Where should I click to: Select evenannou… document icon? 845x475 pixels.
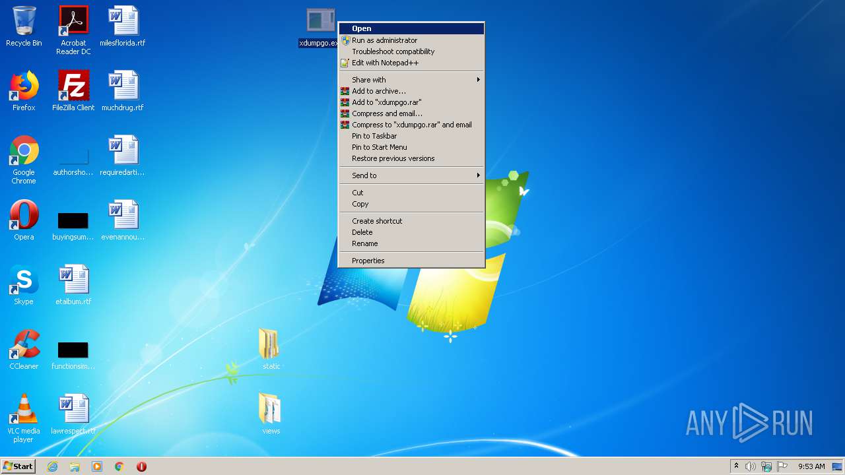123,215
